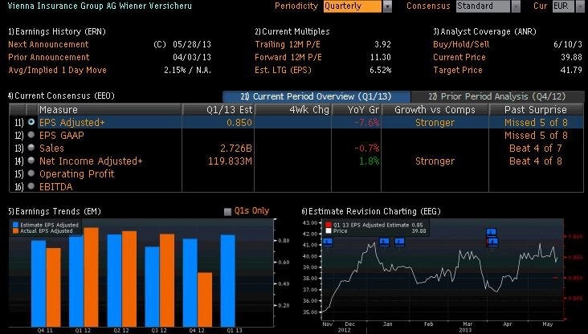Open Estimate Revision Charting (EEG) section
The width and height of the screenshot is (588, 334).
coord(371,211)
